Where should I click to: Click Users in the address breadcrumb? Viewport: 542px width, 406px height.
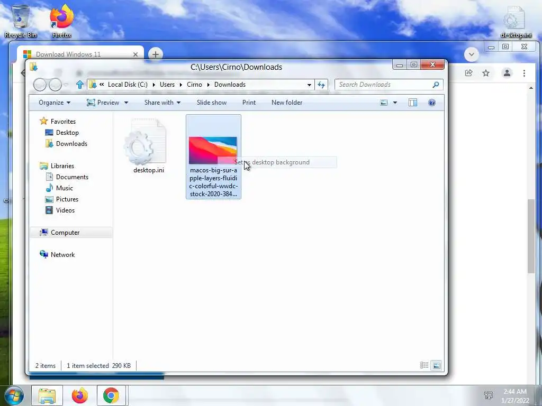coord(167,85)
